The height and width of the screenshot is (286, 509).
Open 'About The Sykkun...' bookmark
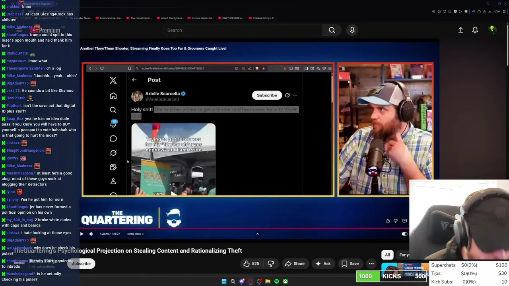coord(170,18)
